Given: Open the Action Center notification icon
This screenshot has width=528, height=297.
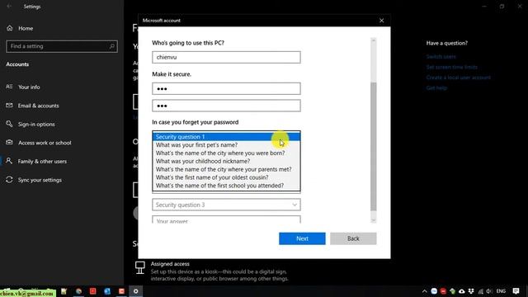Looking at the screenshot, I should (x=516, y=291).
